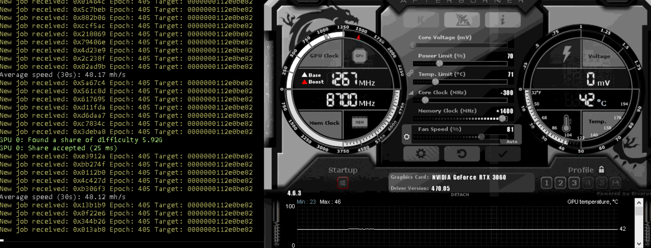
Task: Click the white Base marker legend
Action: [311, 75]
